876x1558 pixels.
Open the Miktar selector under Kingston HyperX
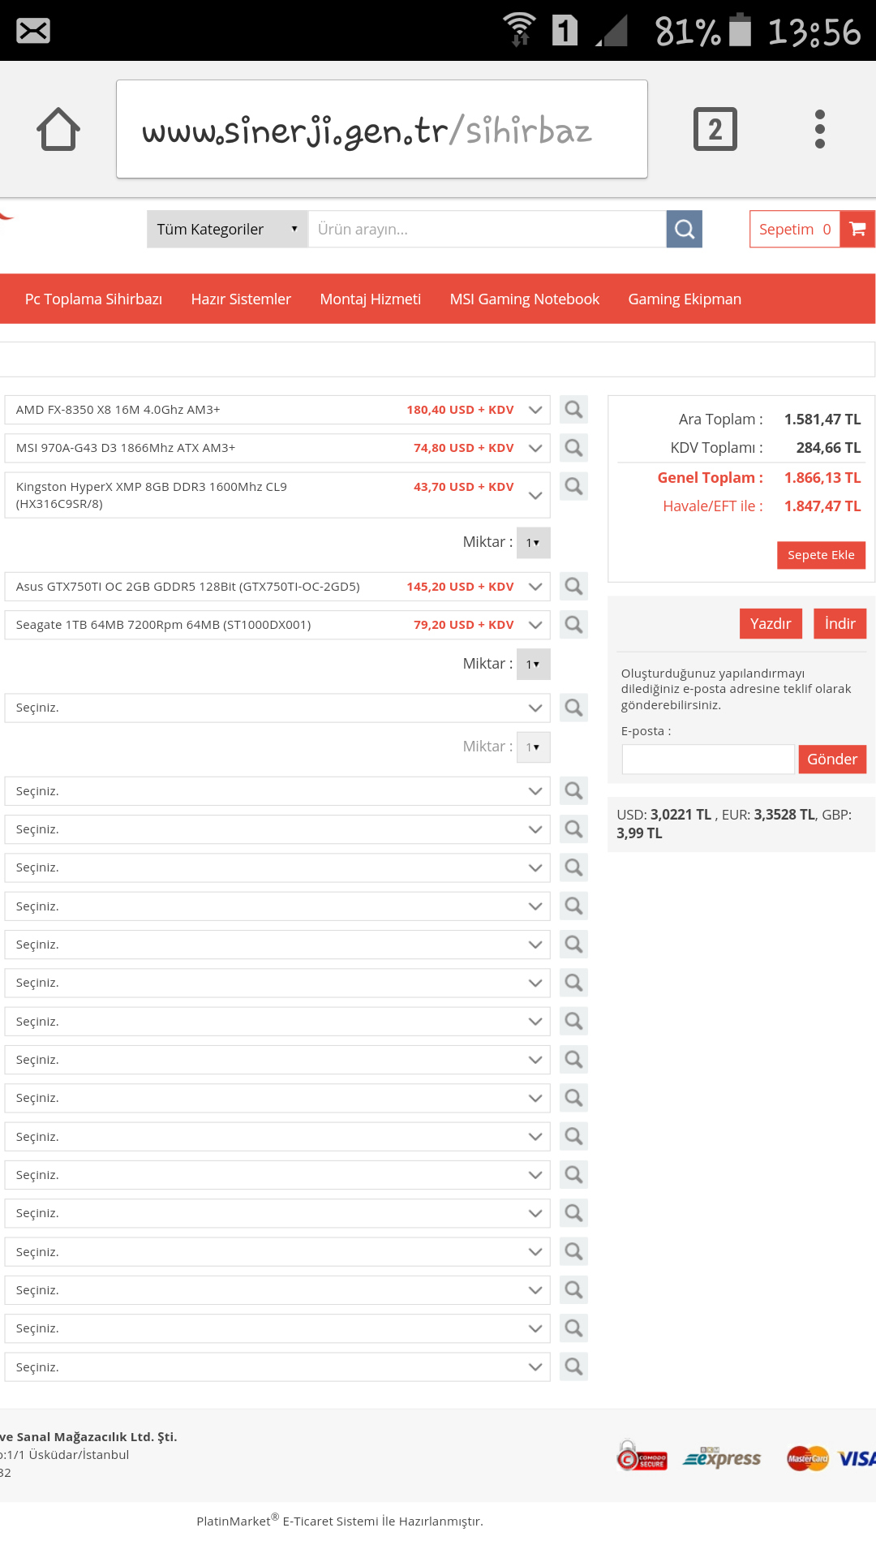click(x=533, y=542)
